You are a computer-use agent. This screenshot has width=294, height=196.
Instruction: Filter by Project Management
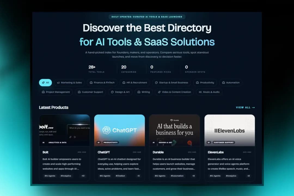56,92
